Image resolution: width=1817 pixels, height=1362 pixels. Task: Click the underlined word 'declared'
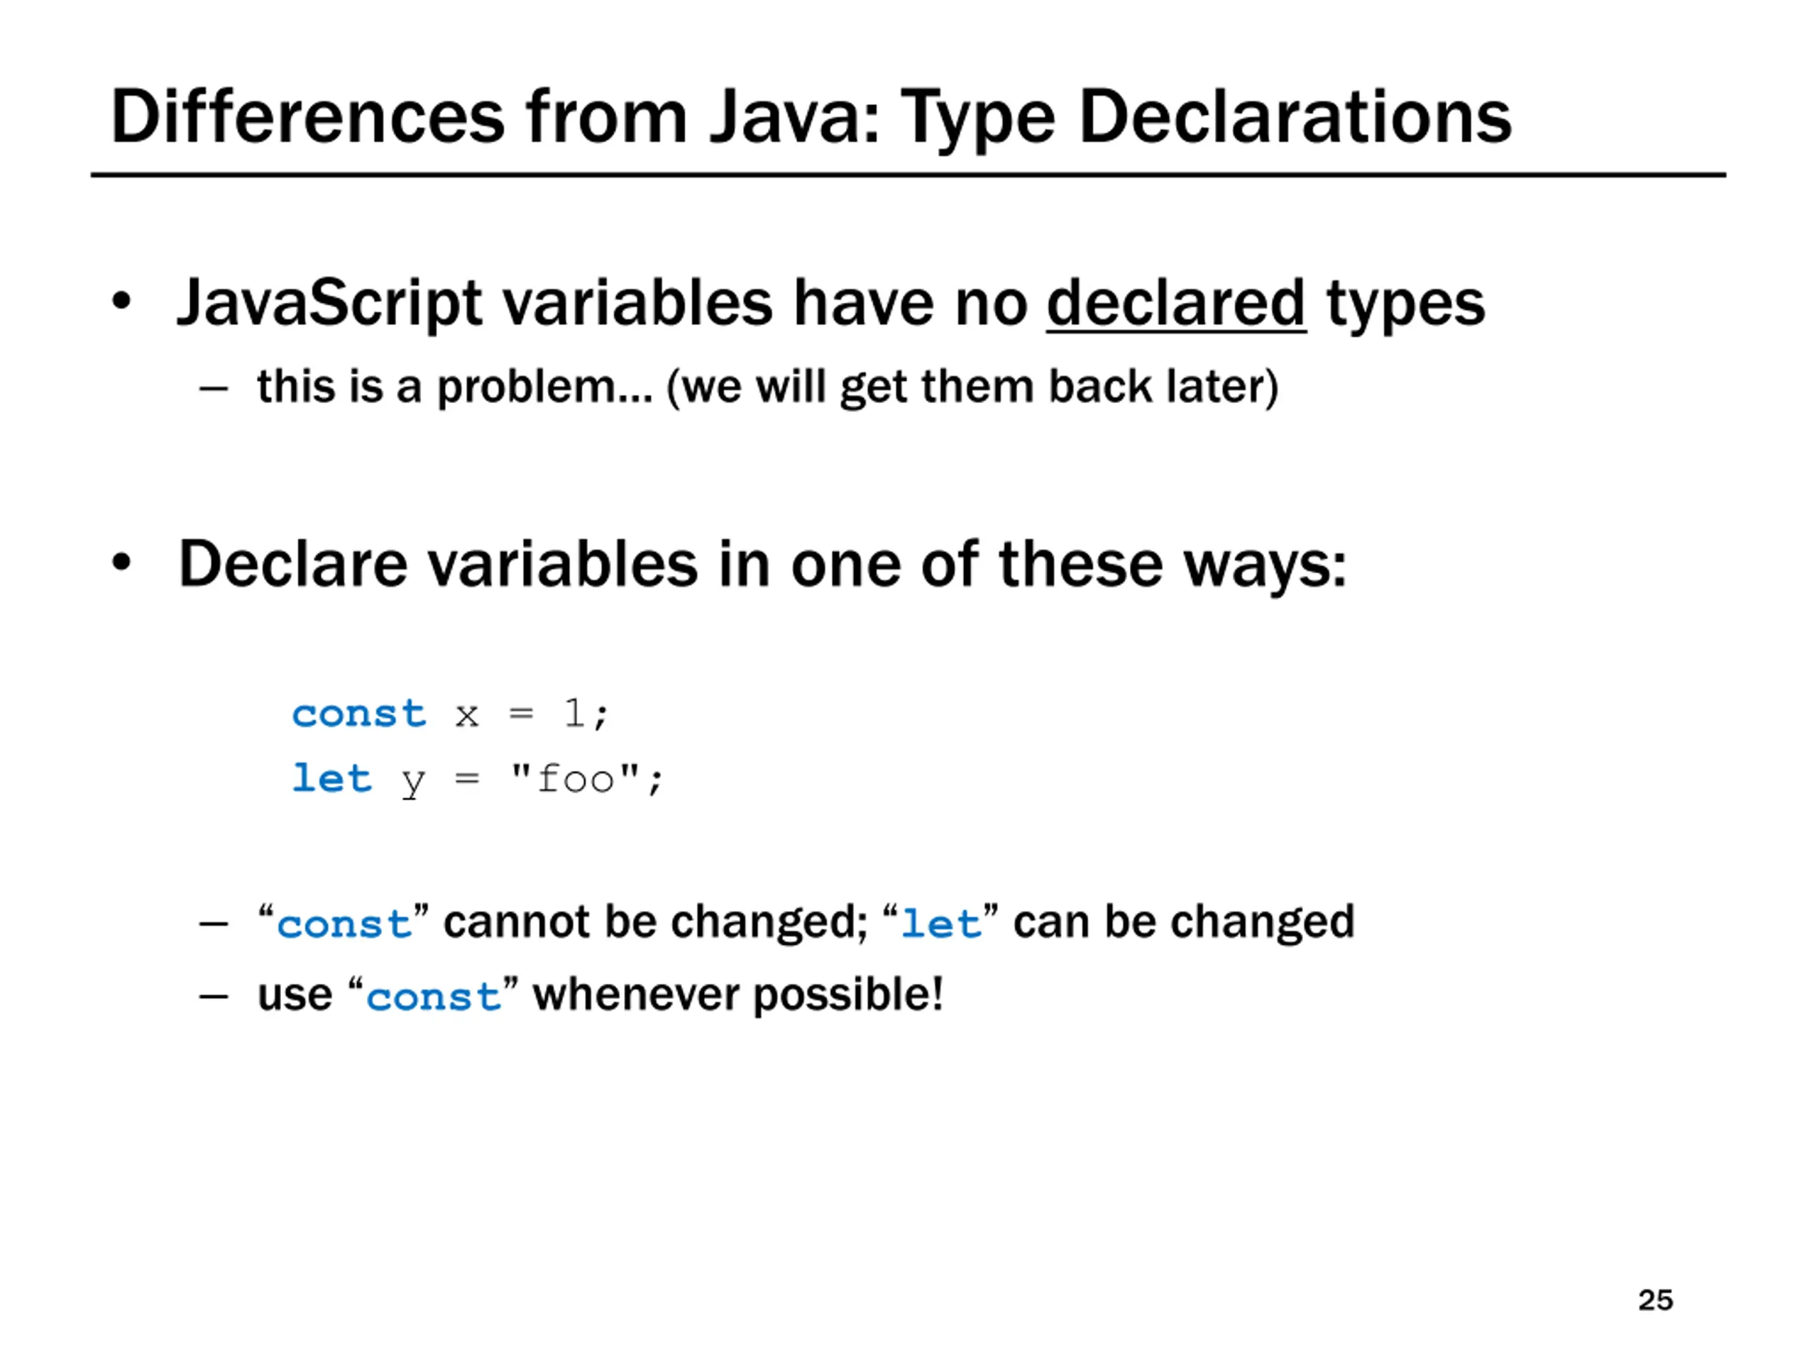1175,303
